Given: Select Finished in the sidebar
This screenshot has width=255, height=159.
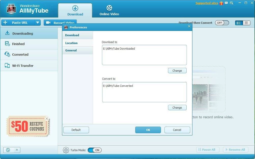Looking at the screenshot, I should point(29,44).
